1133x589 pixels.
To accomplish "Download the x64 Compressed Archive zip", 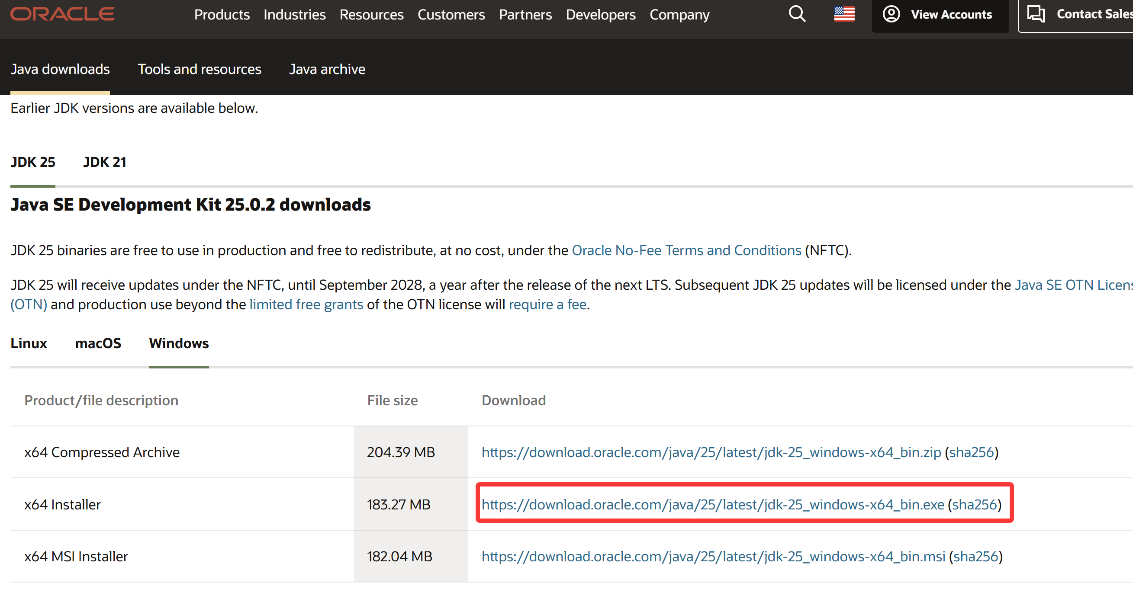I will 711,452.
